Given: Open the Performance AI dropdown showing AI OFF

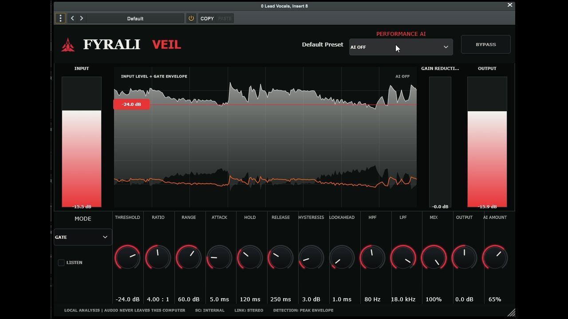Looking at the screenshot, I should tap(401, 47).
